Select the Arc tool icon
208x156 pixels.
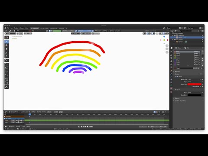pos(6,72)
